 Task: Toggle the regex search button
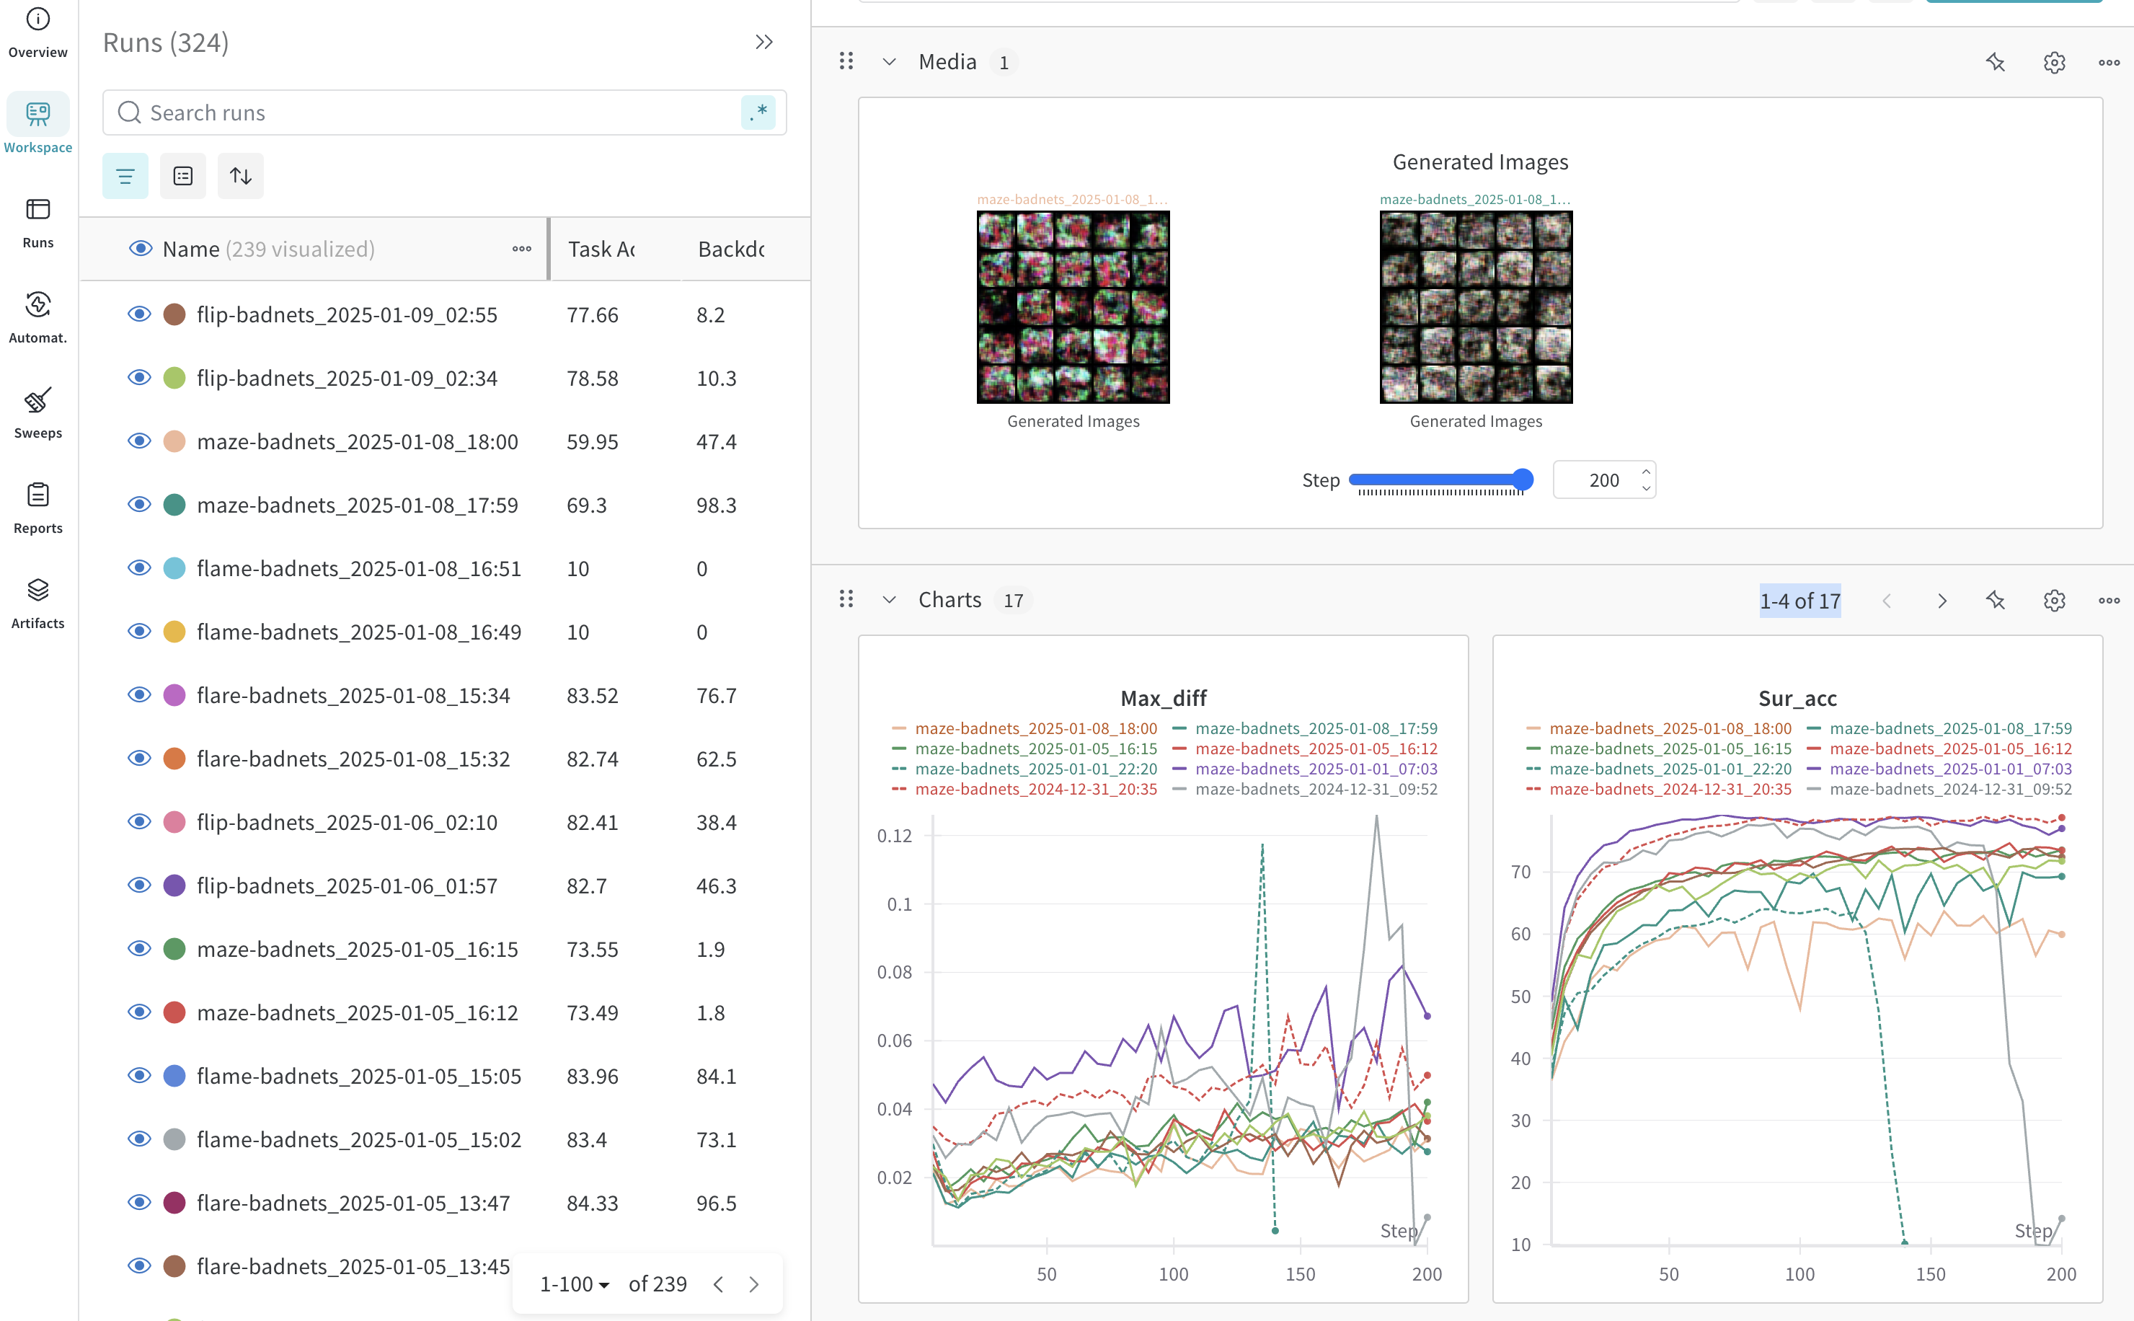(x=757, y=112)
